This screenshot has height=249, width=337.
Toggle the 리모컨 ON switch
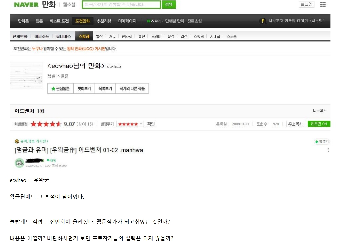point(318,124)
